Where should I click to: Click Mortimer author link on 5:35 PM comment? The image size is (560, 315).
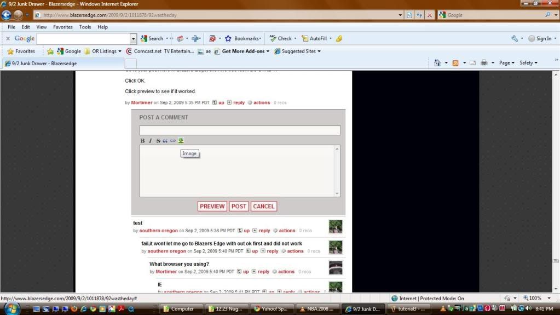141,102
